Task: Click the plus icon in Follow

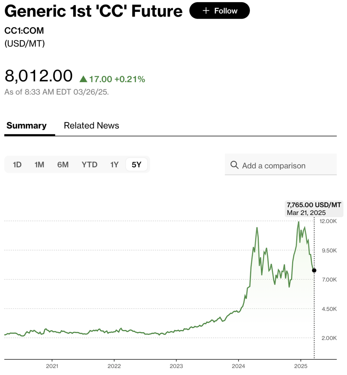Action: click(x=206, y=11)
